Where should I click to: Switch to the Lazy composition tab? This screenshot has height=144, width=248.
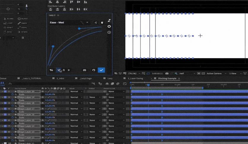[x=110, y=78]
